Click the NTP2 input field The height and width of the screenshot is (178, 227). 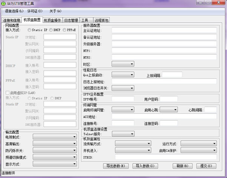[164, 57]
